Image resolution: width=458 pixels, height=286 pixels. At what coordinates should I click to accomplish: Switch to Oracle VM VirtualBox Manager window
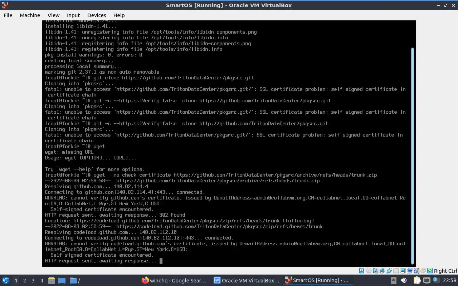(246, 281)
